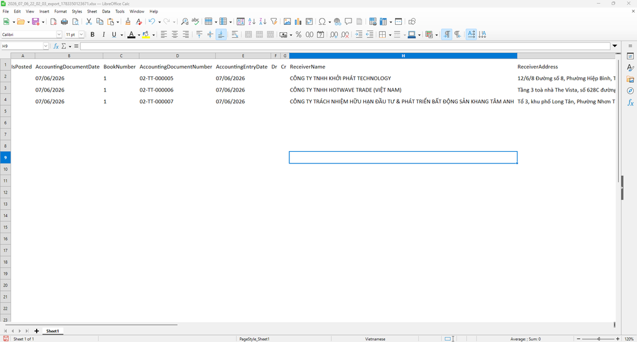637x342 pixels.
Task: Toggle Underline formatting
Action: click(x=114, y=35)
